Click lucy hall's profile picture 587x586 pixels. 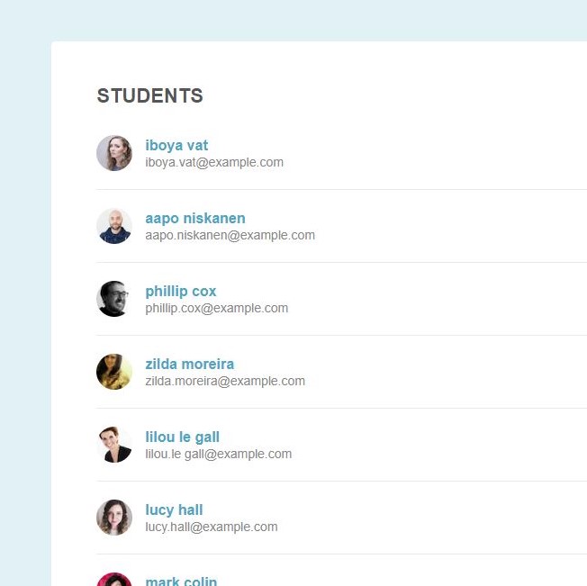114,518
